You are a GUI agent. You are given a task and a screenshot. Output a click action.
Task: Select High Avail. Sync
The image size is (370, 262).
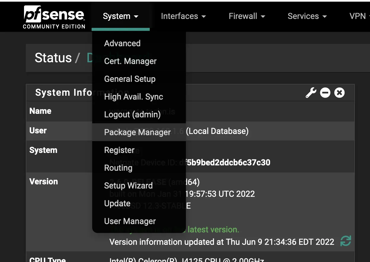click(x=133, y=97)
